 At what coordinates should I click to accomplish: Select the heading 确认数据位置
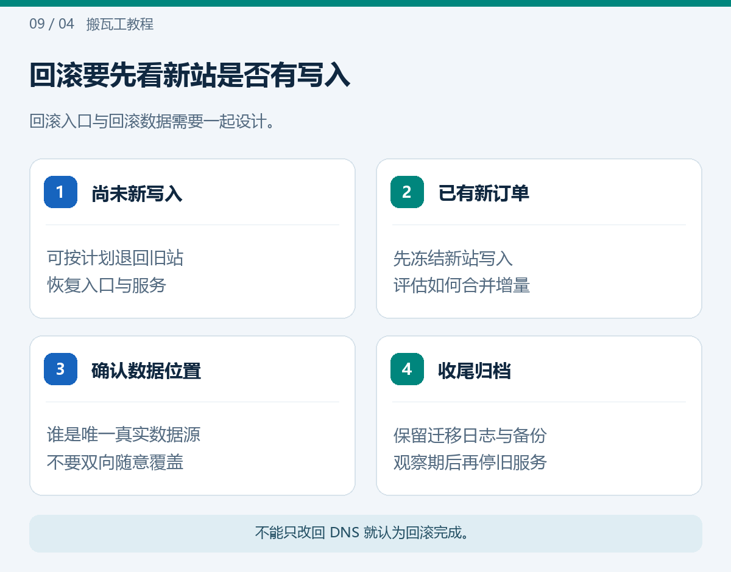[146, 371]
